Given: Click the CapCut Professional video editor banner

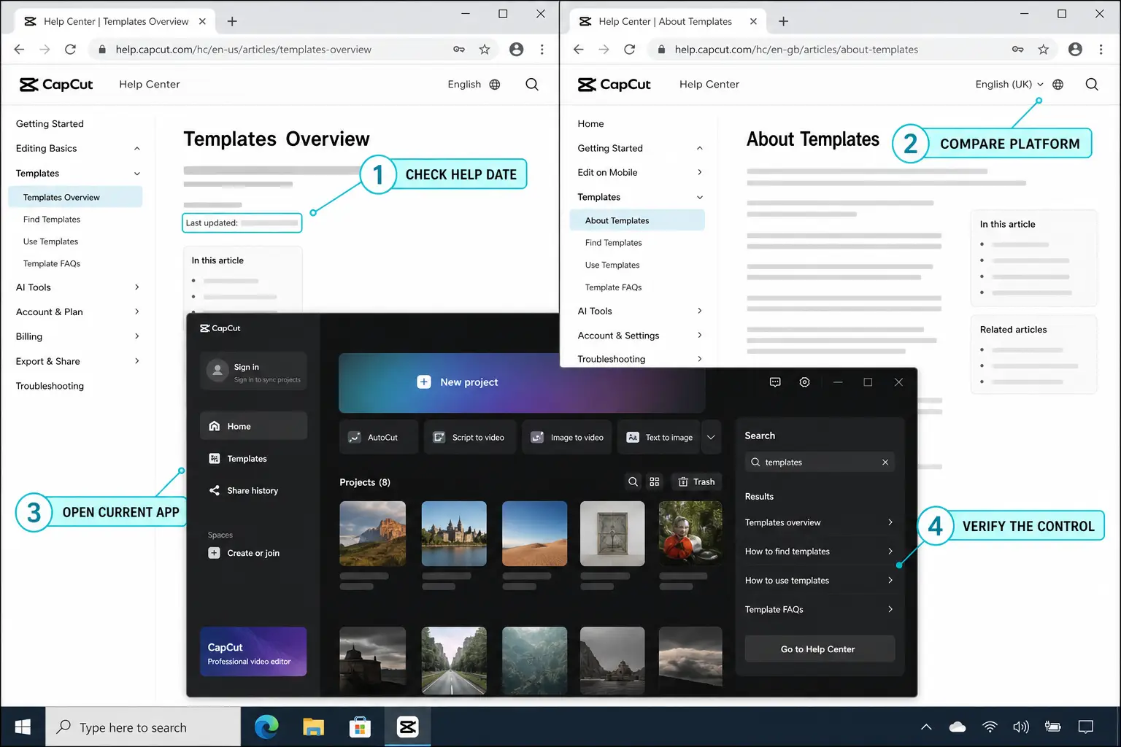Looking at the screenshot, I should (x=253, y=651).
